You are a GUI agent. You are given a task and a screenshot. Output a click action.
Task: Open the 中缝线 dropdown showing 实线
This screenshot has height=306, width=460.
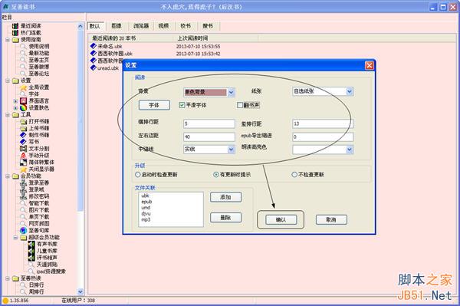pyautogui.click(x=232, y=150)
